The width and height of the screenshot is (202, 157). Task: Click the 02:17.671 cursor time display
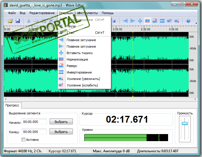click(127, 119)
